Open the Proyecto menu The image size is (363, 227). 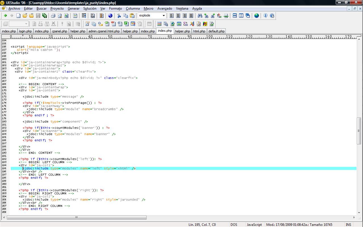pyautogui.click(x=57, y=9)
